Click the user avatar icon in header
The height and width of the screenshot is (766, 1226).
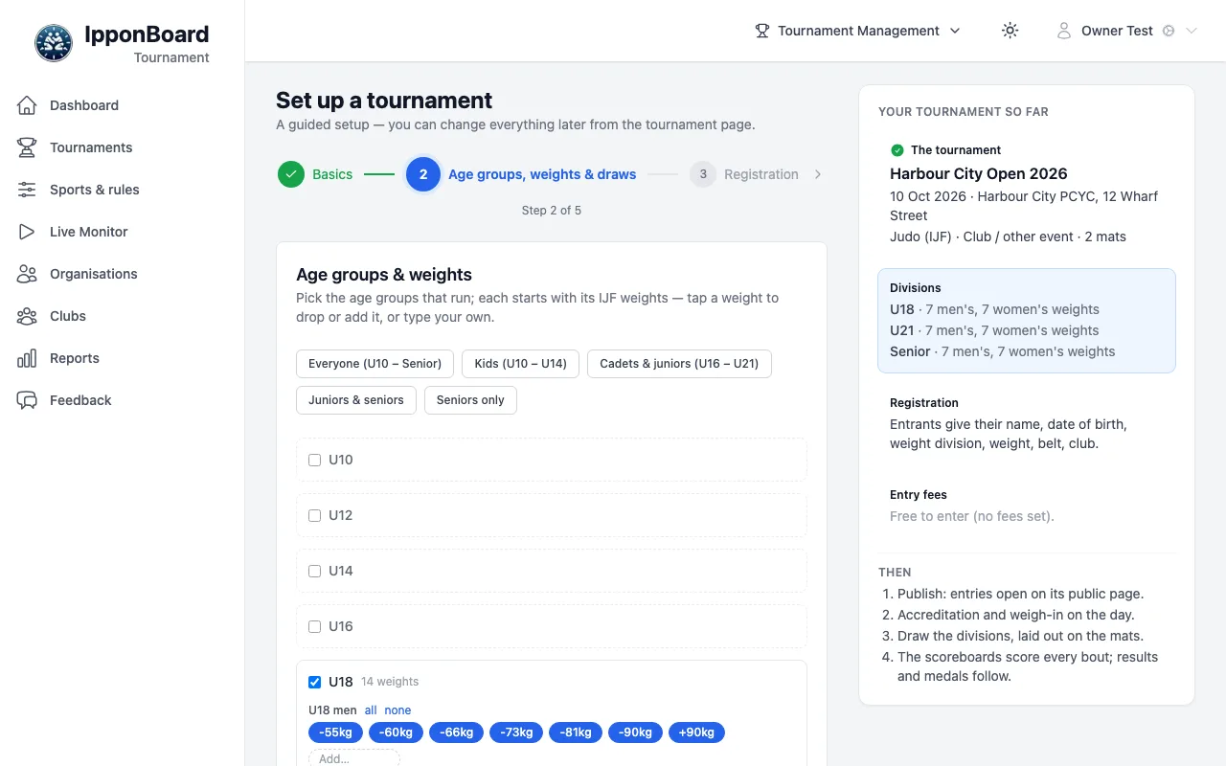click(x=1063, y=31)
